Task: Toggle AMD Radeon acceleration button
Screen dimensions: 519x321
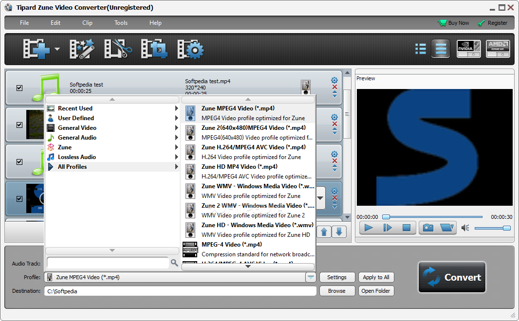Action: 498,49
